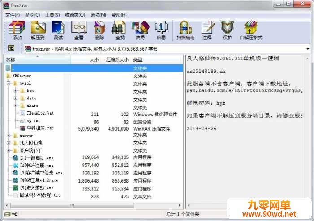Select the [4]GM工具v1.2.exe file name
The image size is (314, 221).
point(39,180)
